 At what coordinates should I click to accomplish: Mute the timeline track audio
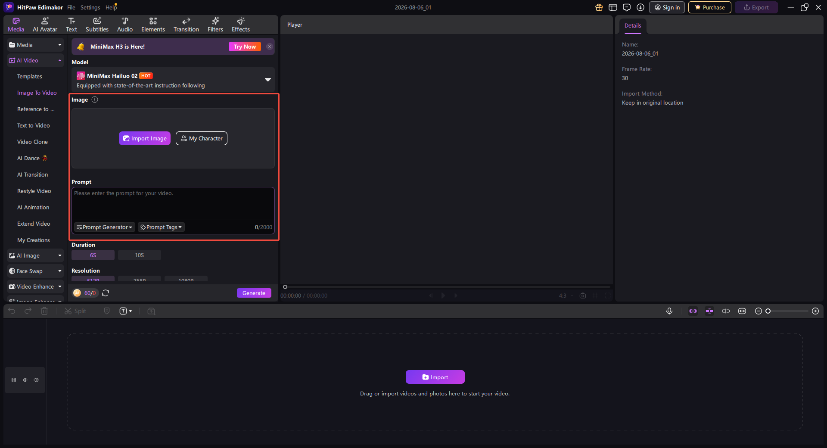point(36,380)
